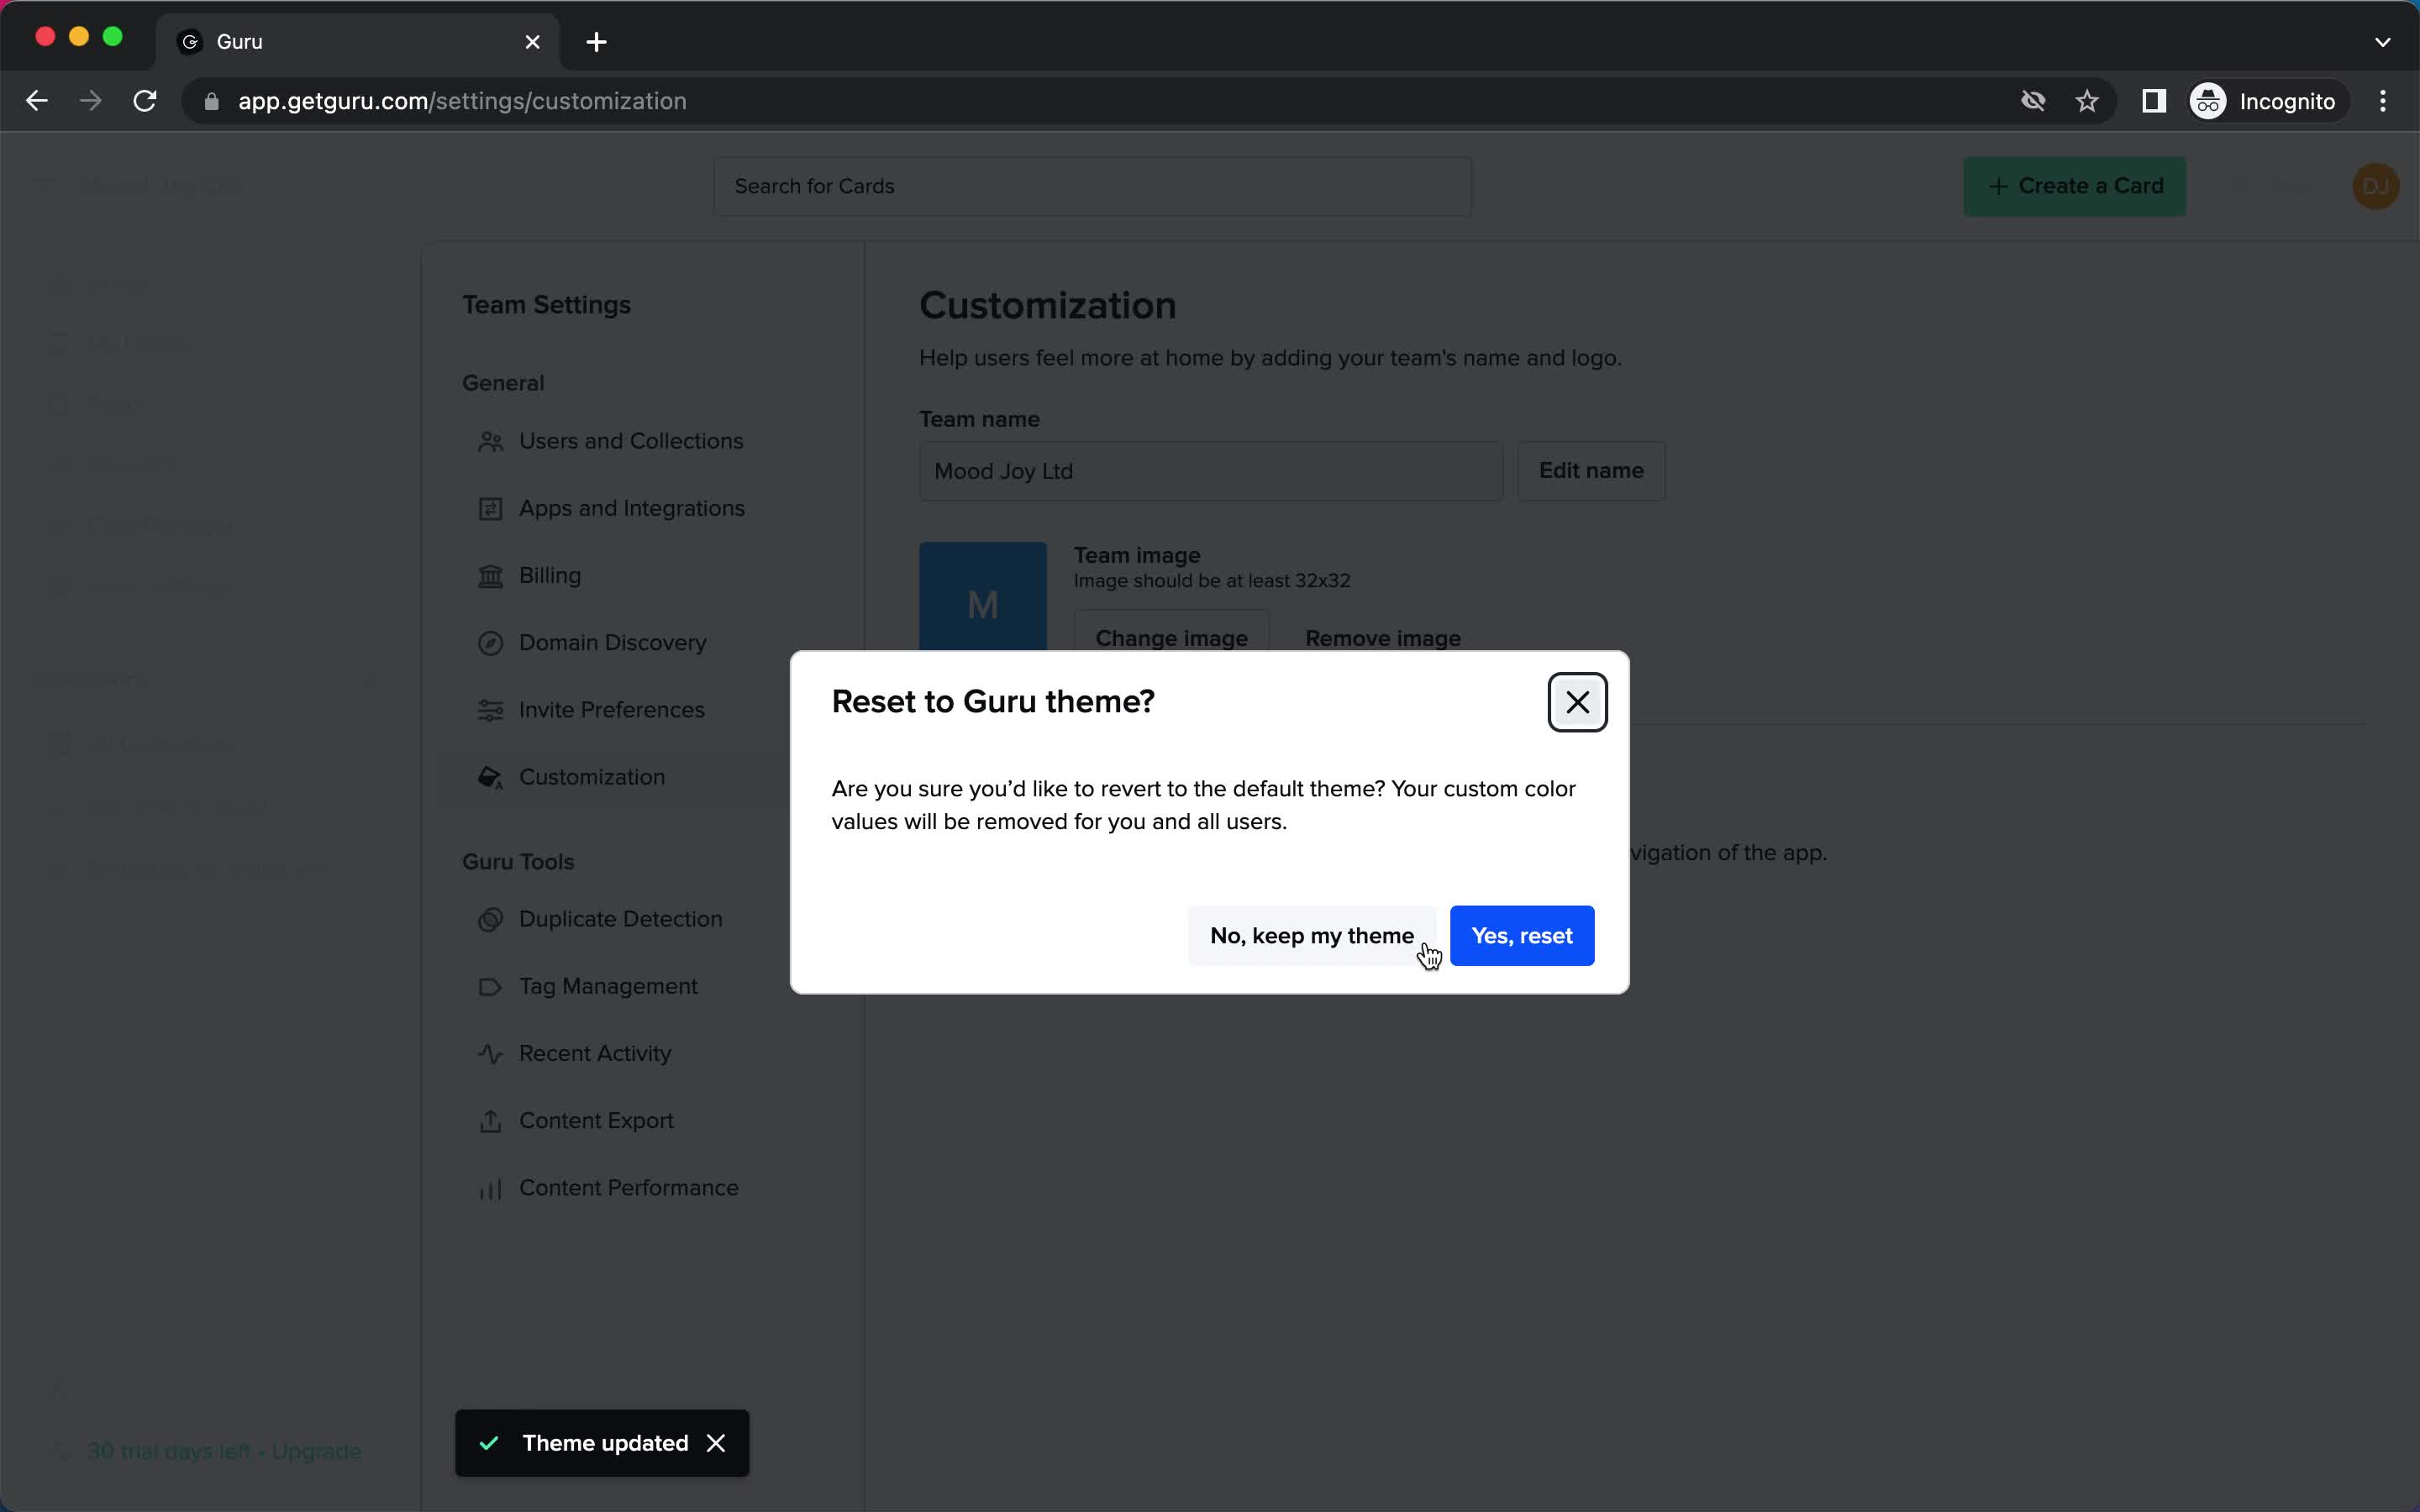This screenshot has width=2420, height=1512.
Task: Click 'Yes, reset' to confirm theme reset
Action: (1521, 936)
